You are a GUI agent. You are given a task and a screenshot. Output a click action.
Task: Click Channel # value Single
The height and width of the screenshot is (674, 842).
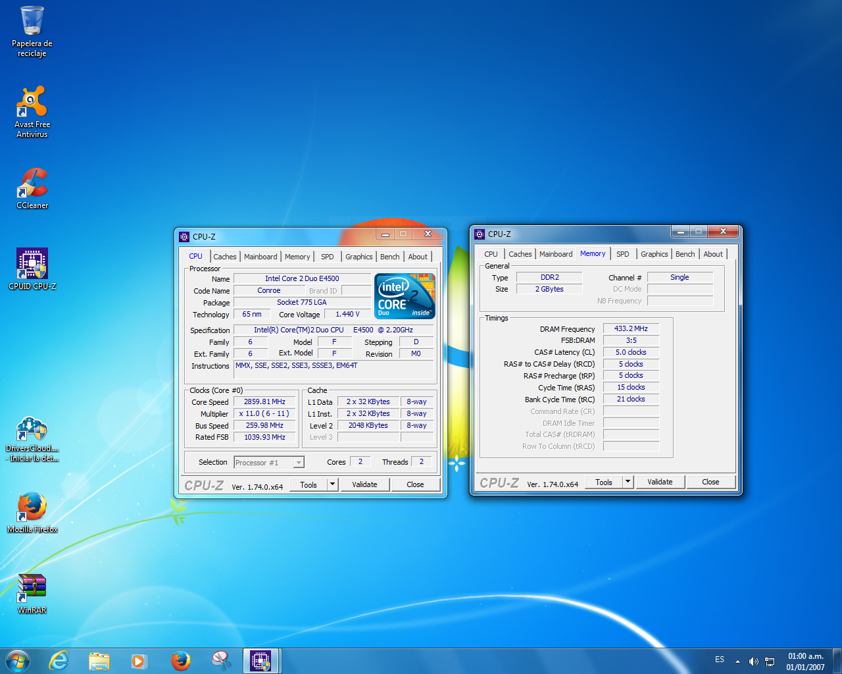coord(680,277)
